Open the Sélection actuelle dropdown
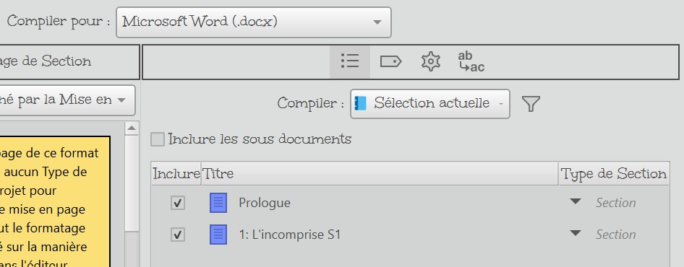 pyautogui.click(x=429, y=104)
